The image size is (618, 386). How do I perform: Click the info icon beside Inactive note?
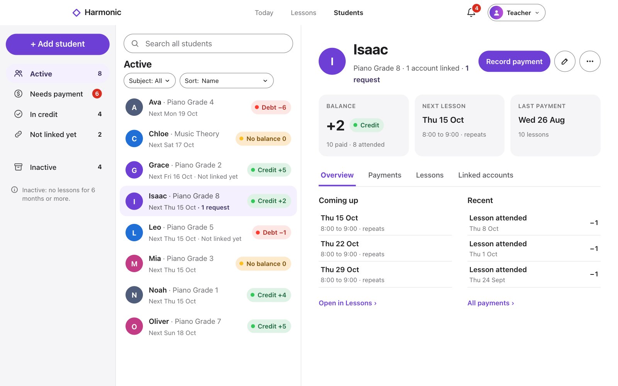coord(15,190)
